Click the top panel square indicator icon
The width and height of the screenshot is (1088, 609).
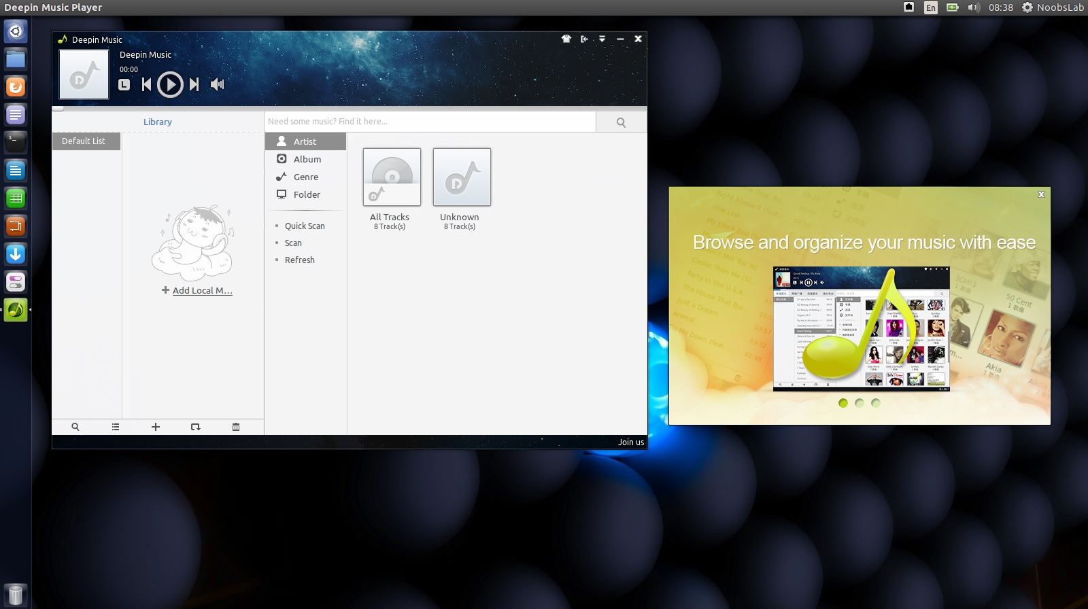click(909, 7)
